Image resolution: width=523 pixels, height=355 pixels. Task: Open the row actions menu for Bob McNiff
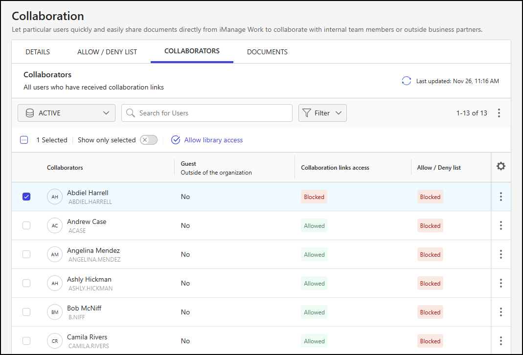500,311
